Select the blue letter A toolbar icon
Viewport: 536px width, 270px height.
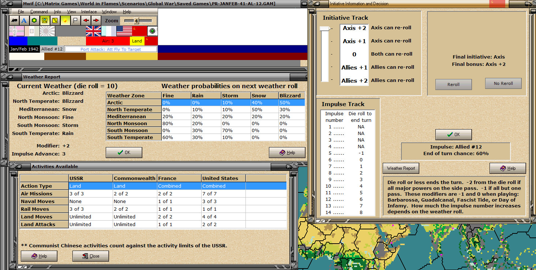(x=24, y=20)
